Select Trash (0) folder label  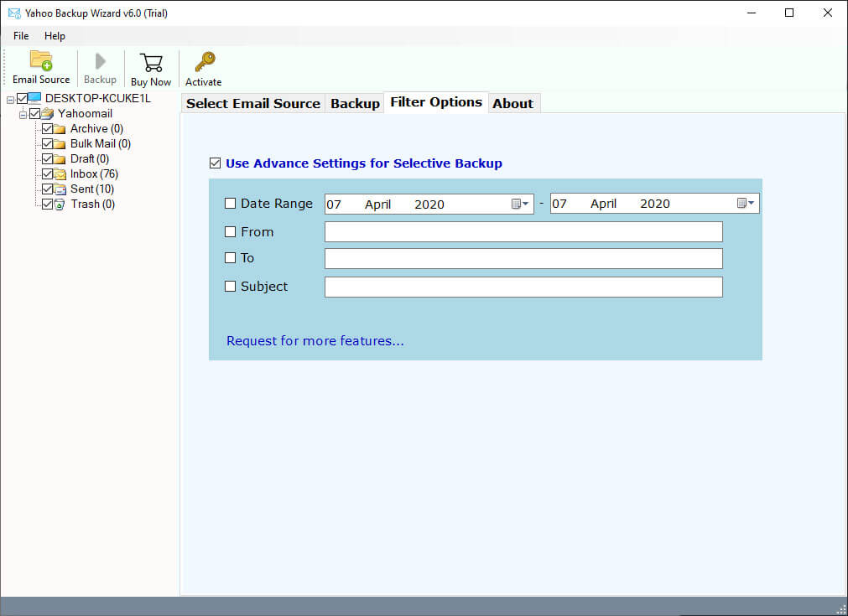(x=93, y=204)
